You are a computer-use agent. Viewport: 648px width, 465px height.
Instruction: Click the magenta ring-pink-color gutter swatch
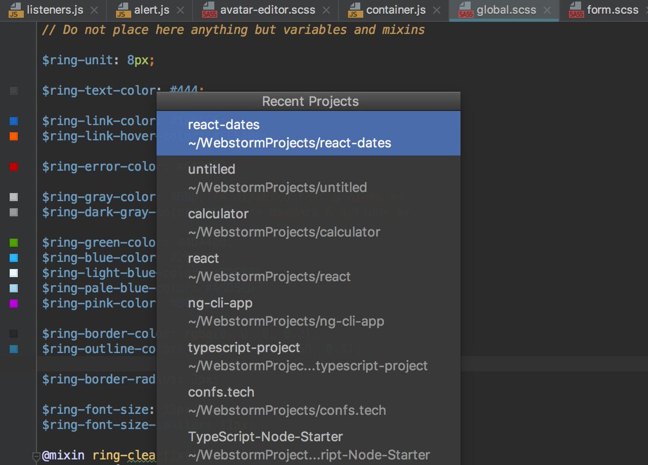[14, 304]
